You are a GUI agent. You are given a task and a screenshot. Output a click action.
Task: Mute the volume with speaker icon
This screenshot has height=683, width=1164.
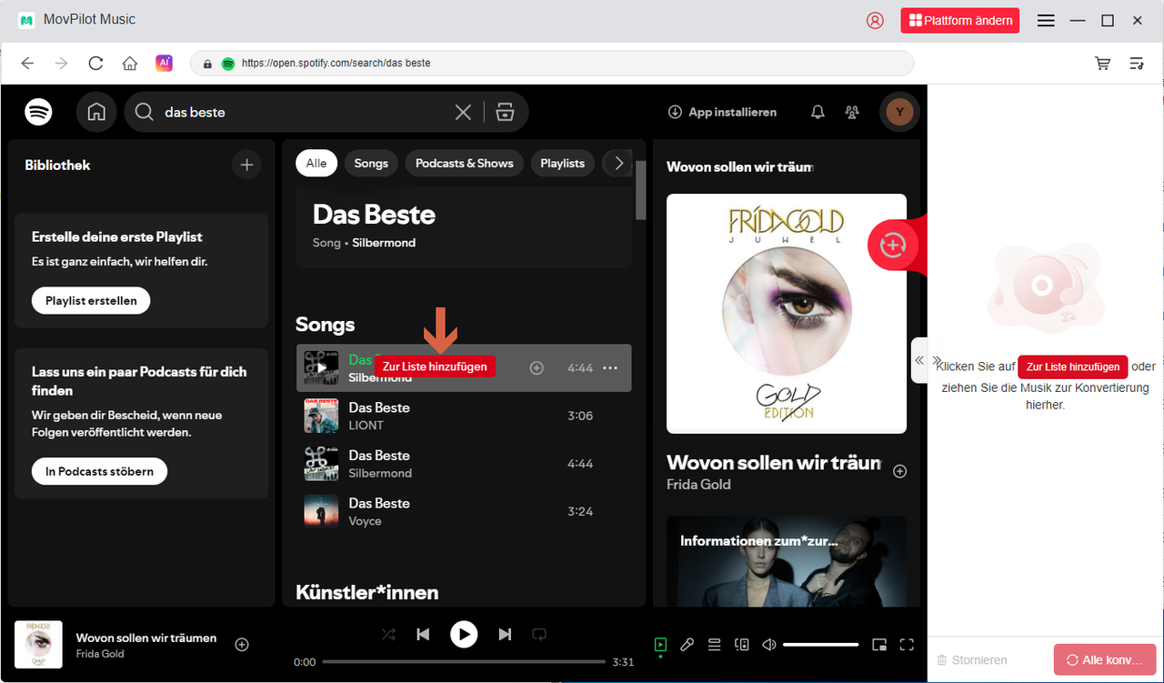point(769,645)
